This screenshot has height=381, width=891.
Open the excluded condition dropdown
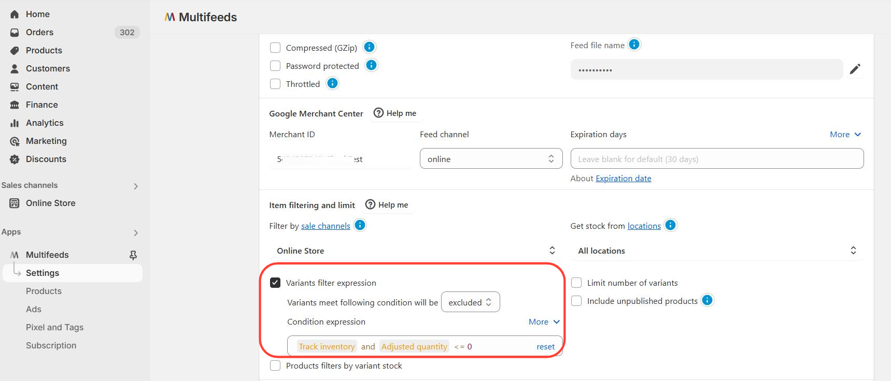tap(470, 302)
